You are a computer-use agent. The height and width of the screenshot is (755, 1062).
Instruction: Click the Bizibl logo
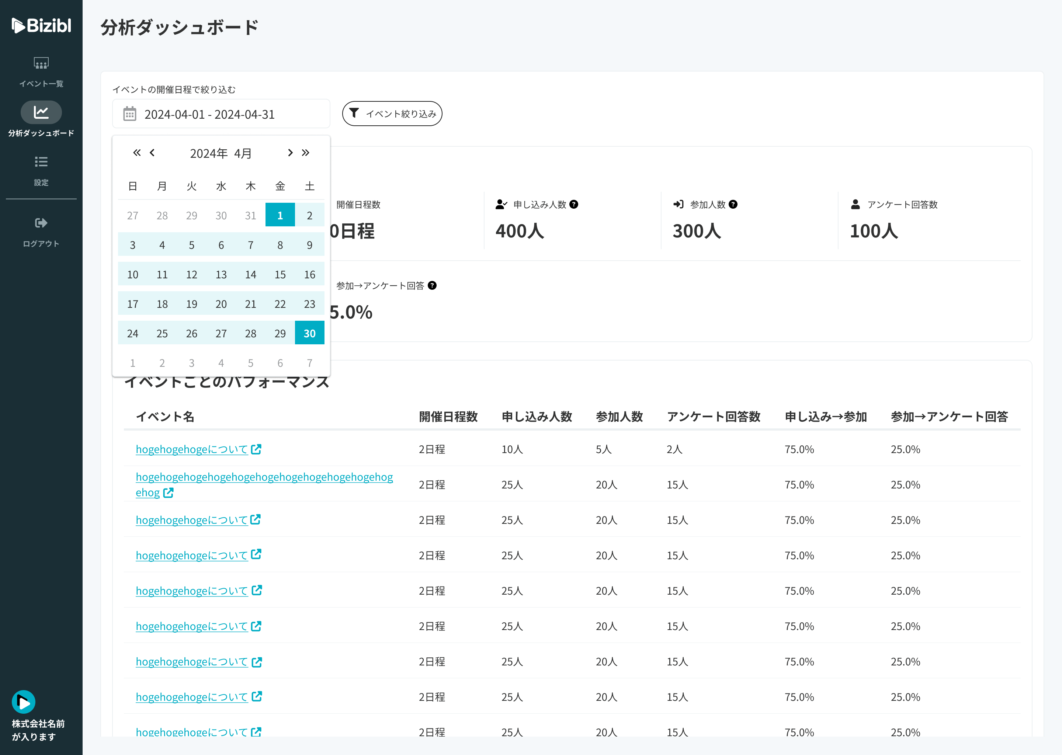(x=41, y=25)
